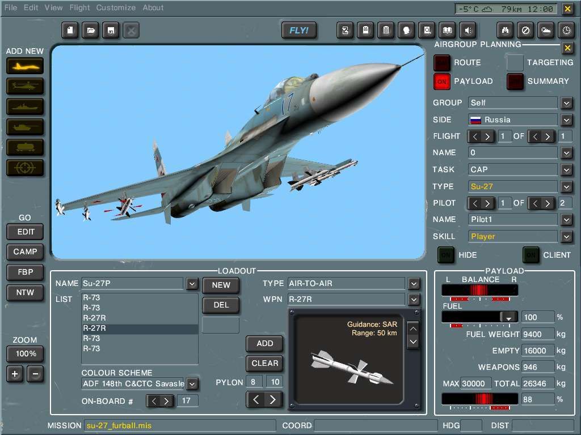
Task: Add a new ship unit
Action: (x=25, y=106)
